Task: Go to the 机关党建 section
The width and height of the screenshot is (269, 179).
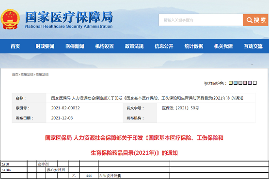Action: tap(223, 46)
